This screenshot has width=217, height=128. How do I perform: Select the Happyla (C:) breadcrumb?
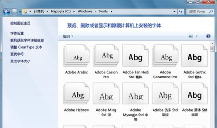pos(61,11)
